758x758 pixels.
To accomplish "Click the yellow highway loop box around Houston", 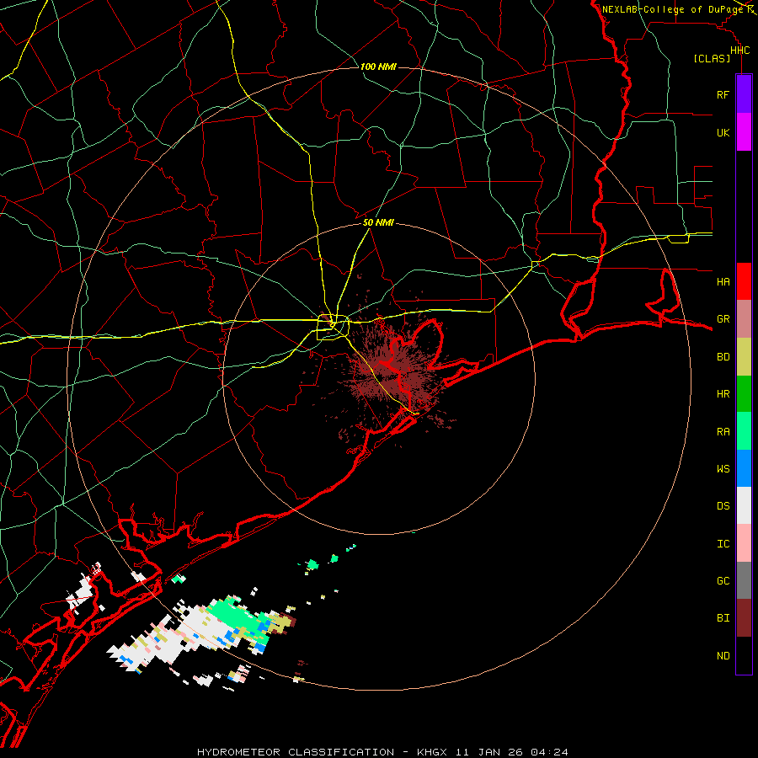I will 333,327.
